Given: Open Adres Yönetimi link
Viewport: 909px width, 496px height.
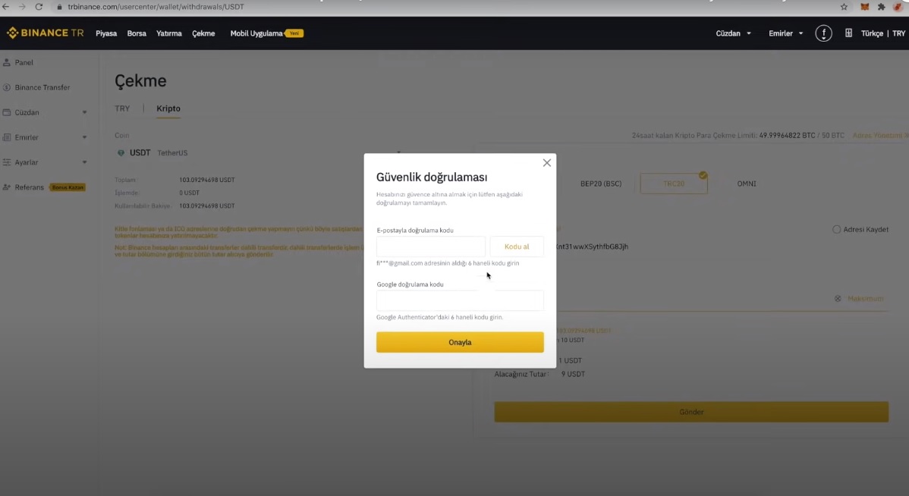Looking at the screenshot, I should [879, 135].
